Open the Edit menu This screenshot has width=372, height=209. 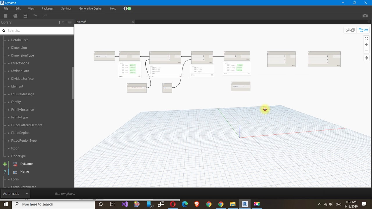[18, 8]
